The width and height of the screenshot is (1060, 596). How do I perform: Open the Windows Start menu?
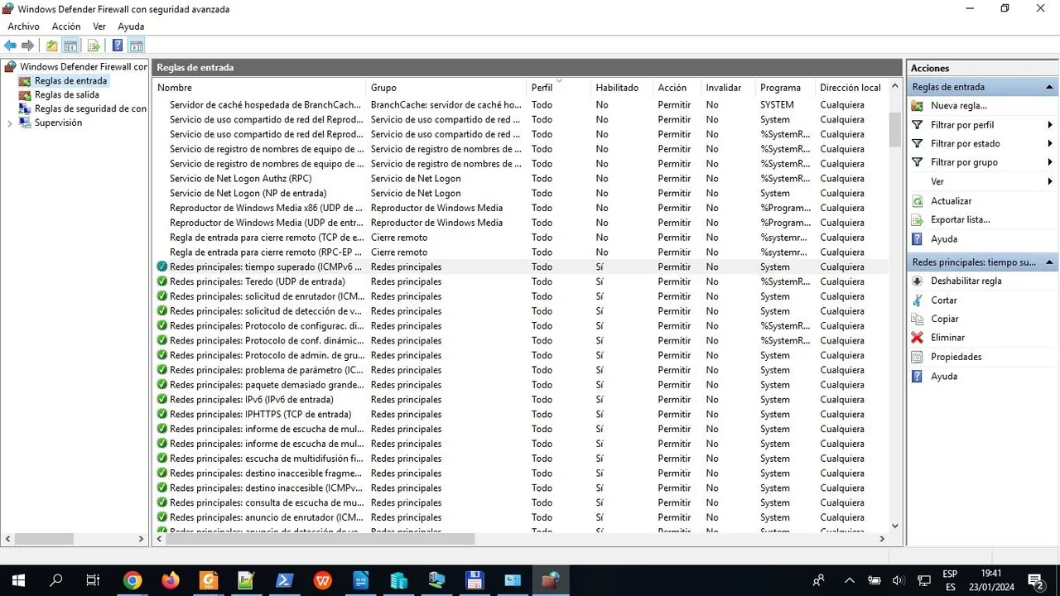18,580
